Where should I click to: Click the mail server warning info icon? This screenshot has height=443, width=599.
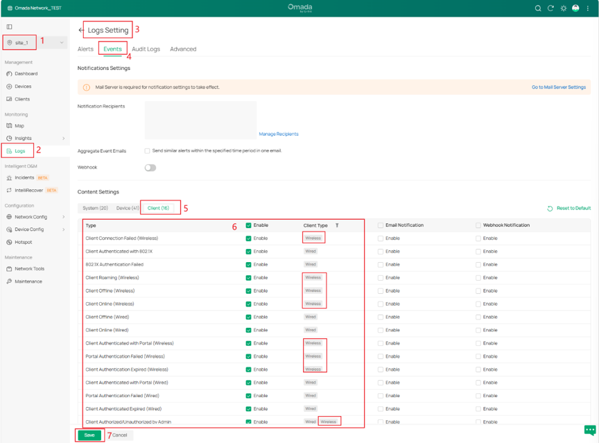click(x=87, y=87)
